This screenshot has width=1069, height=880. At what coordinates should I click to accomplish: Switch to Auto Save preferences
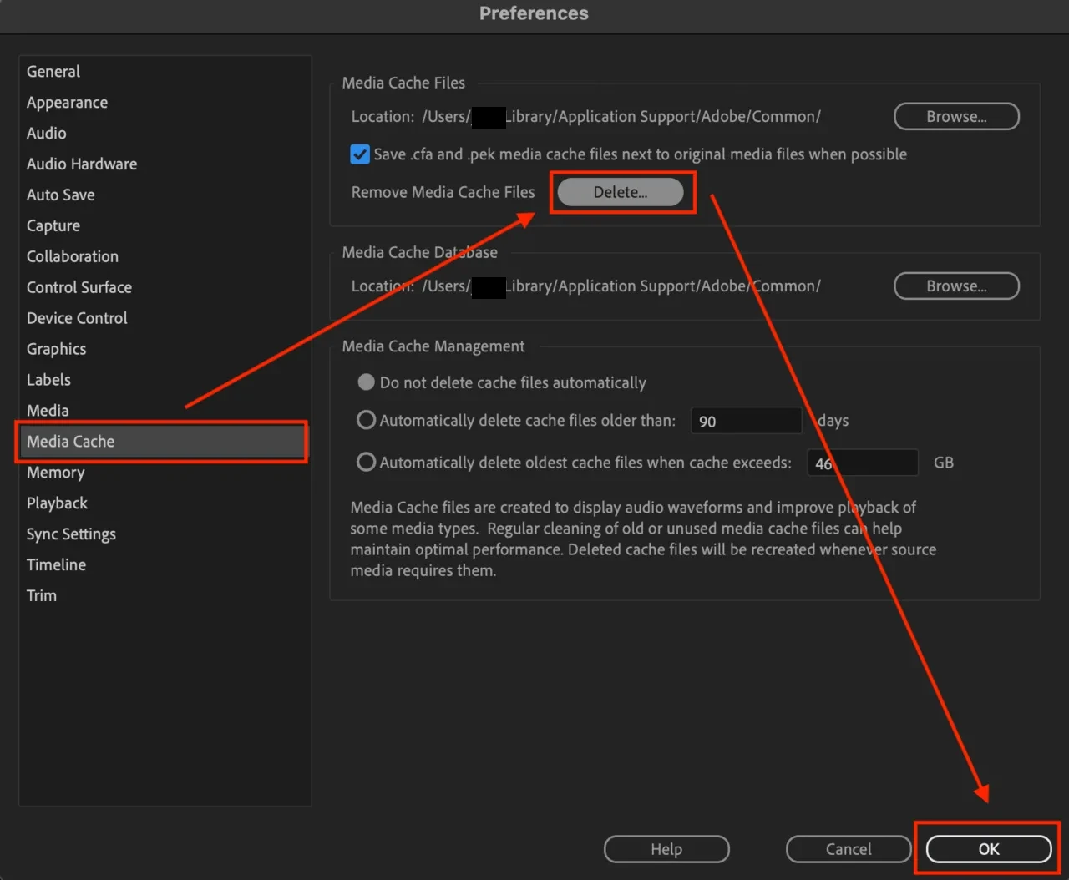point(60,195)
